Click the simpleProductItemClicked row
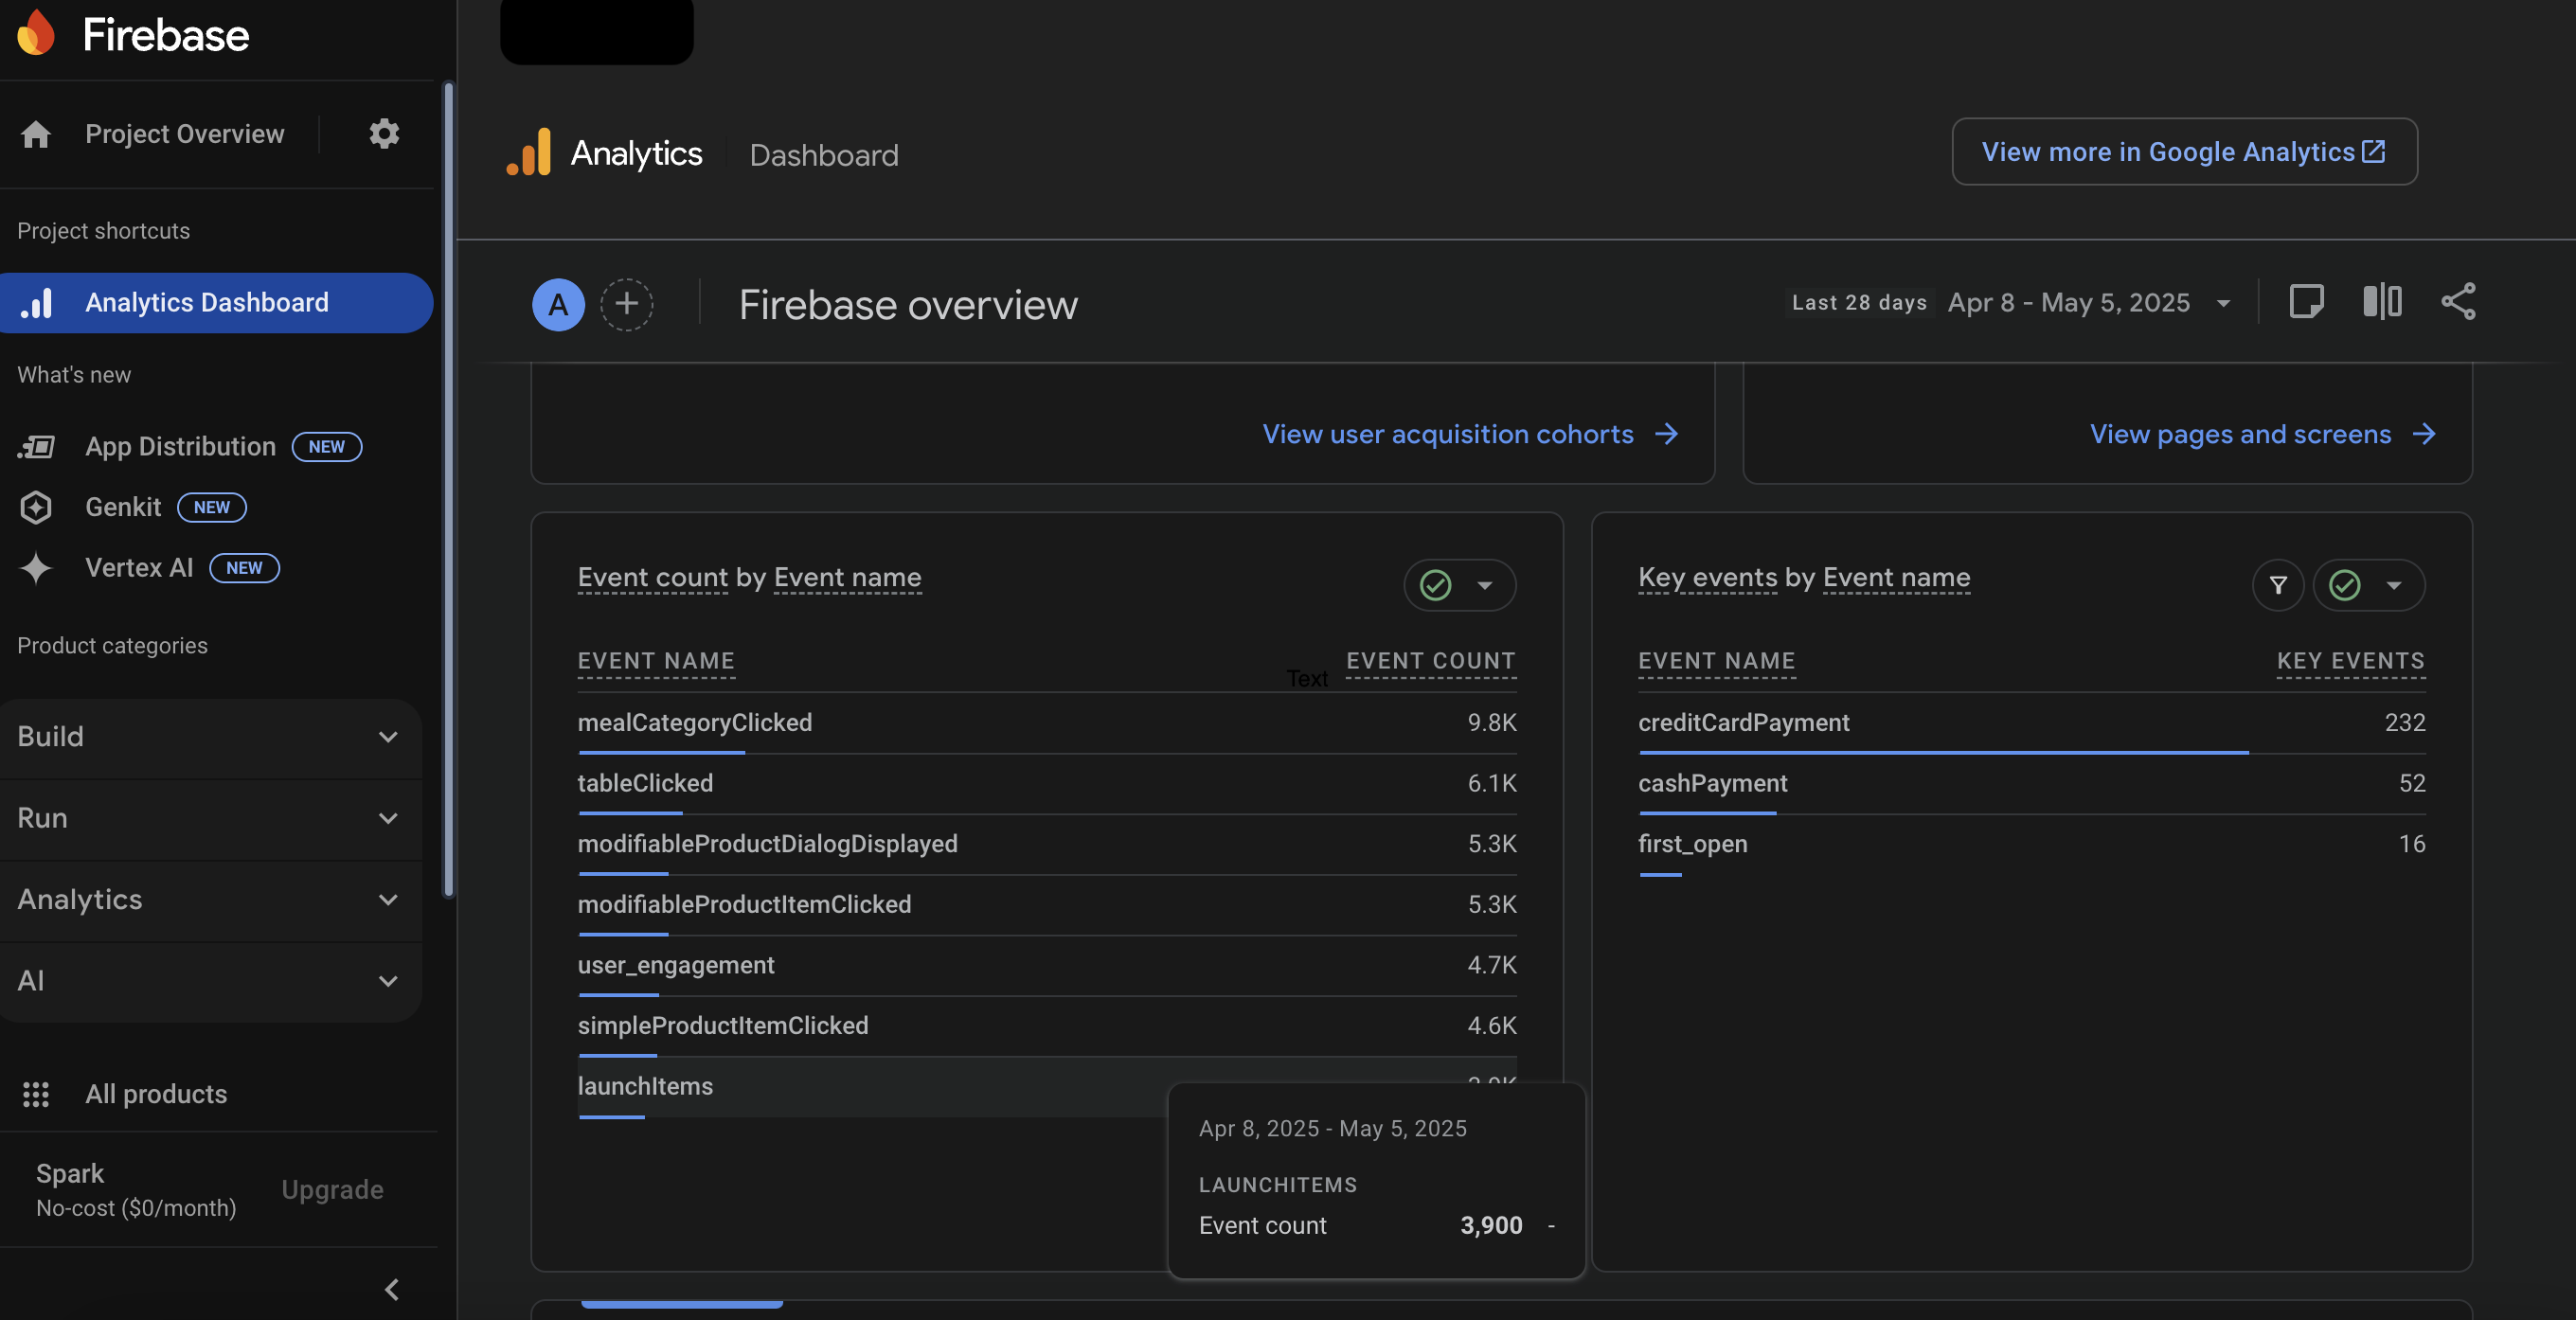This screenshot has height=1320, width=2576. tap(1047, 1026)
